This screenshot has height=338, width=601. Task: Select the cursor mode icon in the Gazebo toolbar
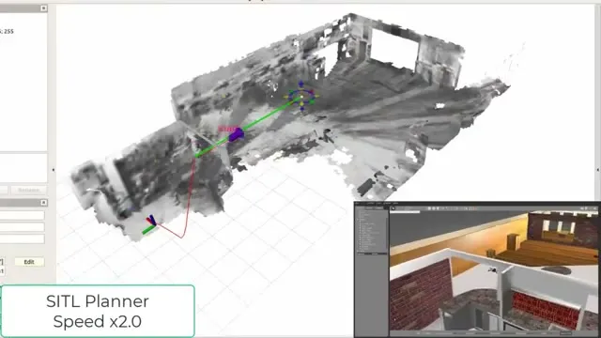tap(393, 208)
